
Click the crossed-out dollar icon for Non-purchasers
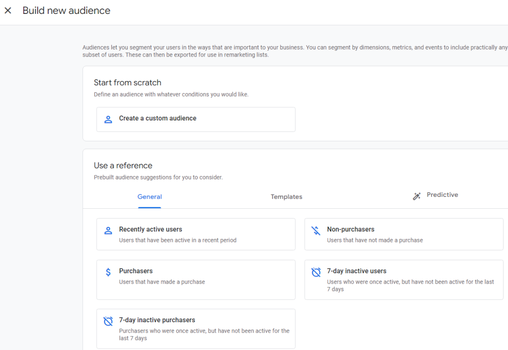(x=316, y=231)
